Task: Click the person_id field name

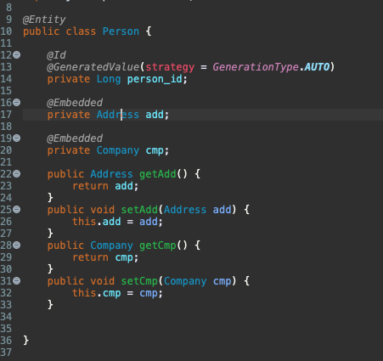Action: (155, 79)
